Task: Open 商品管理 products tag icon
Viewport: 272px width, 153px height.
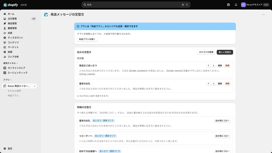Action: [x=5, y=23]
